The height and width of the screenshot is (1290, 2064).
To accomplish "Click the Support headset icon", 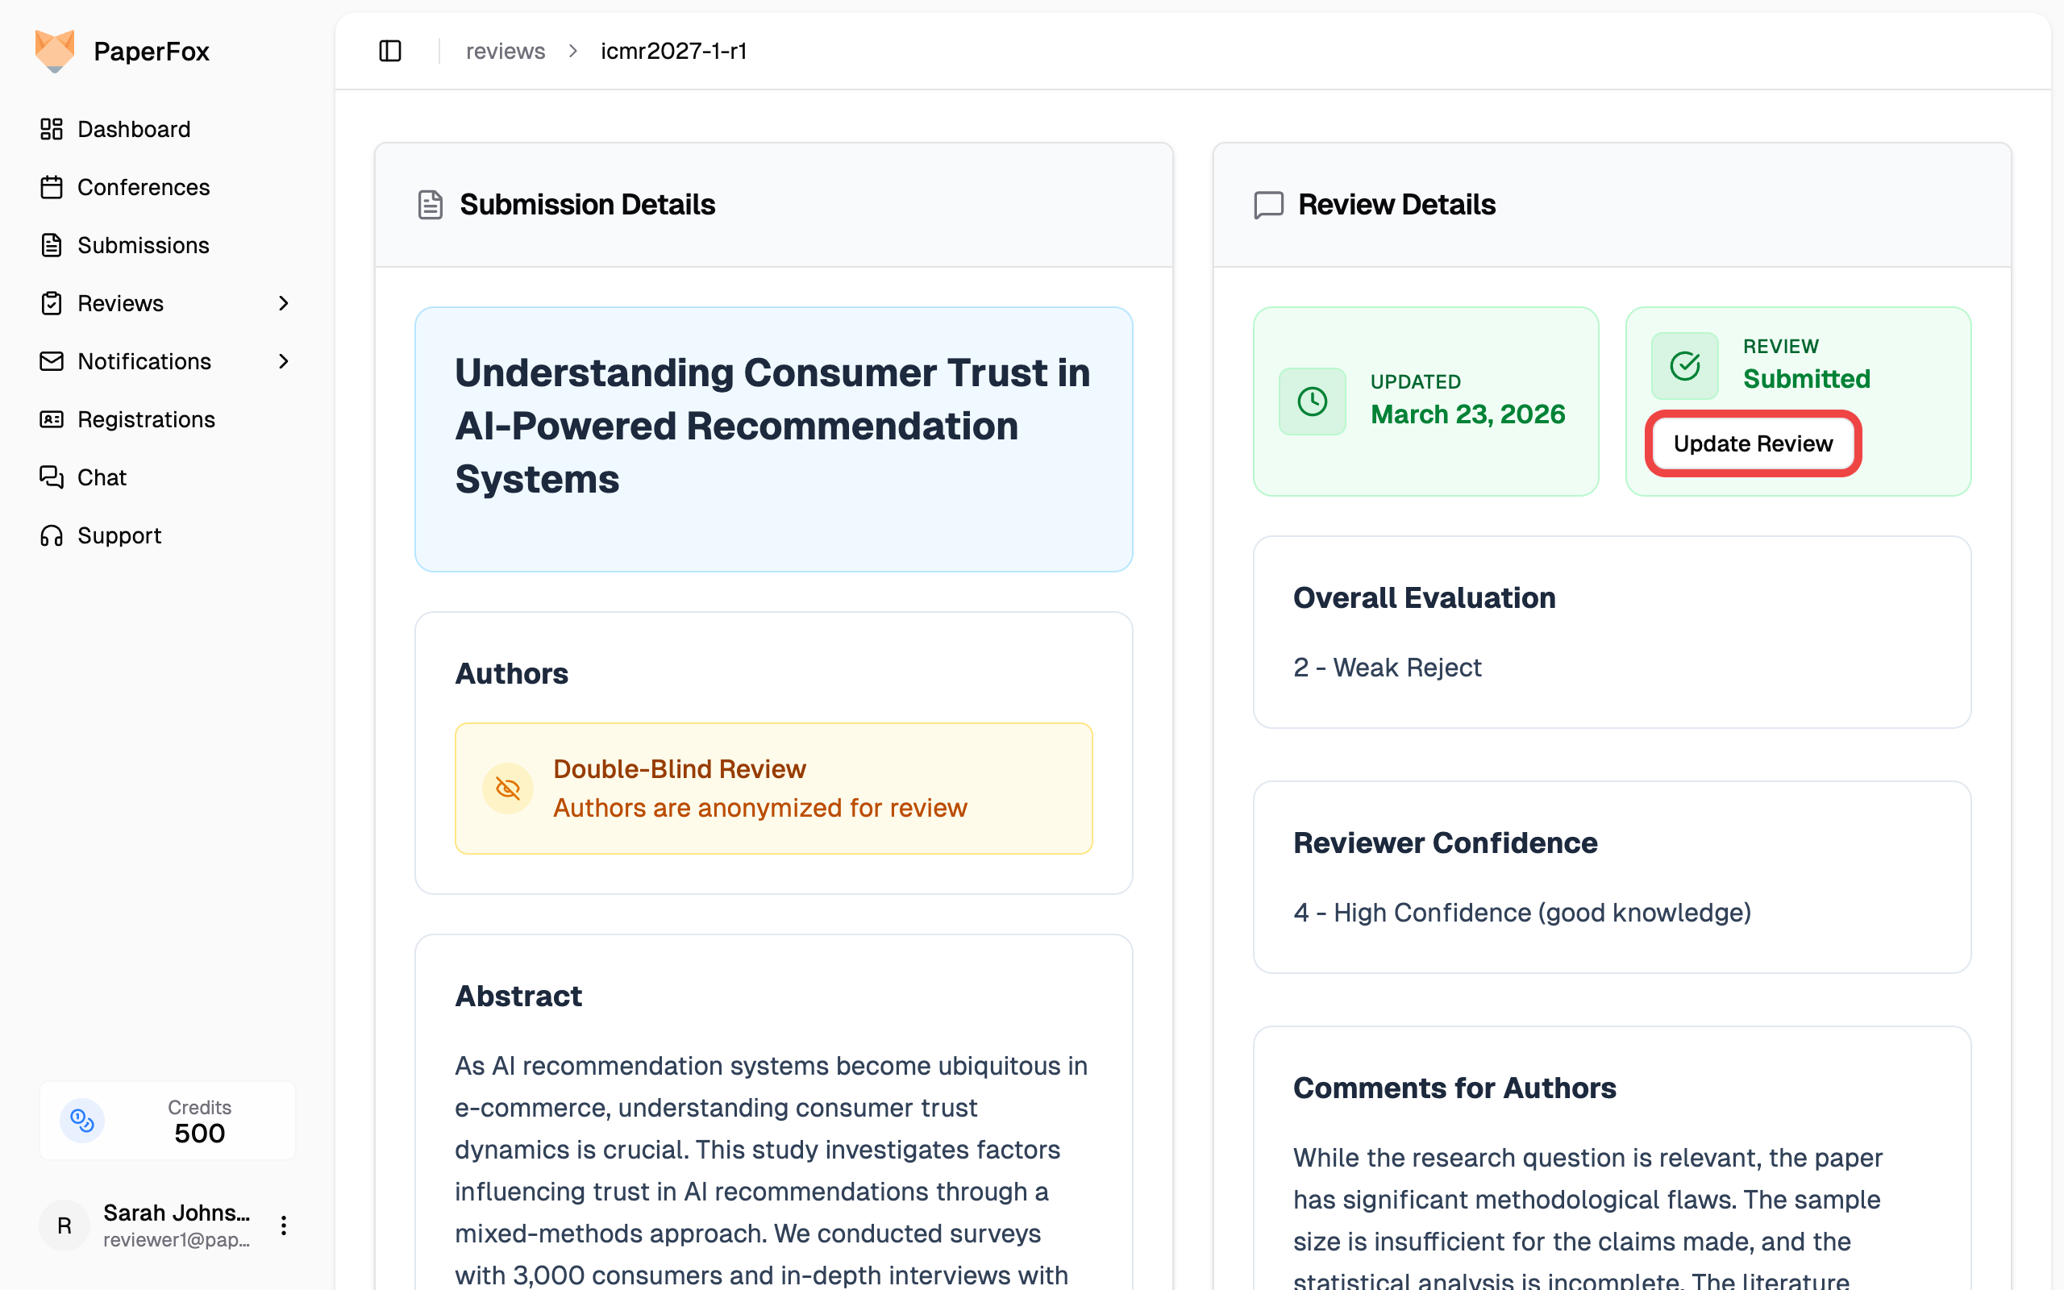I will tap(51, 535).
